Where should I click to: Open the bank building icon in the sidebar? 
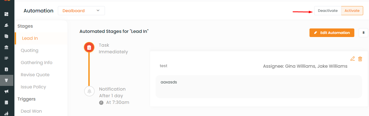pos(6,47)
